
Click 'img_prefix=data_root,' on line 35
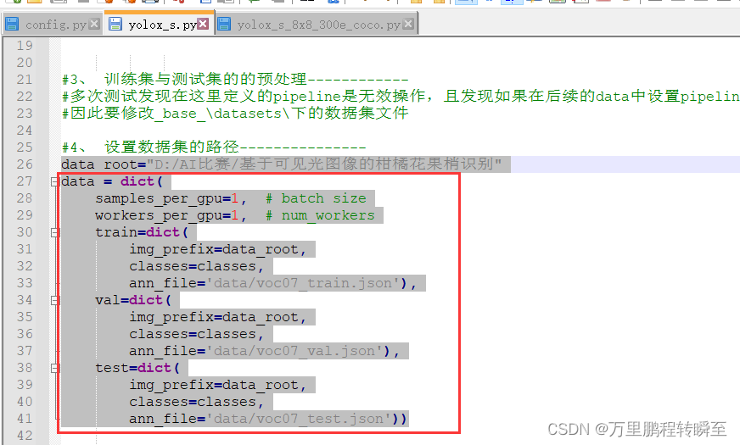pos(218,317)
